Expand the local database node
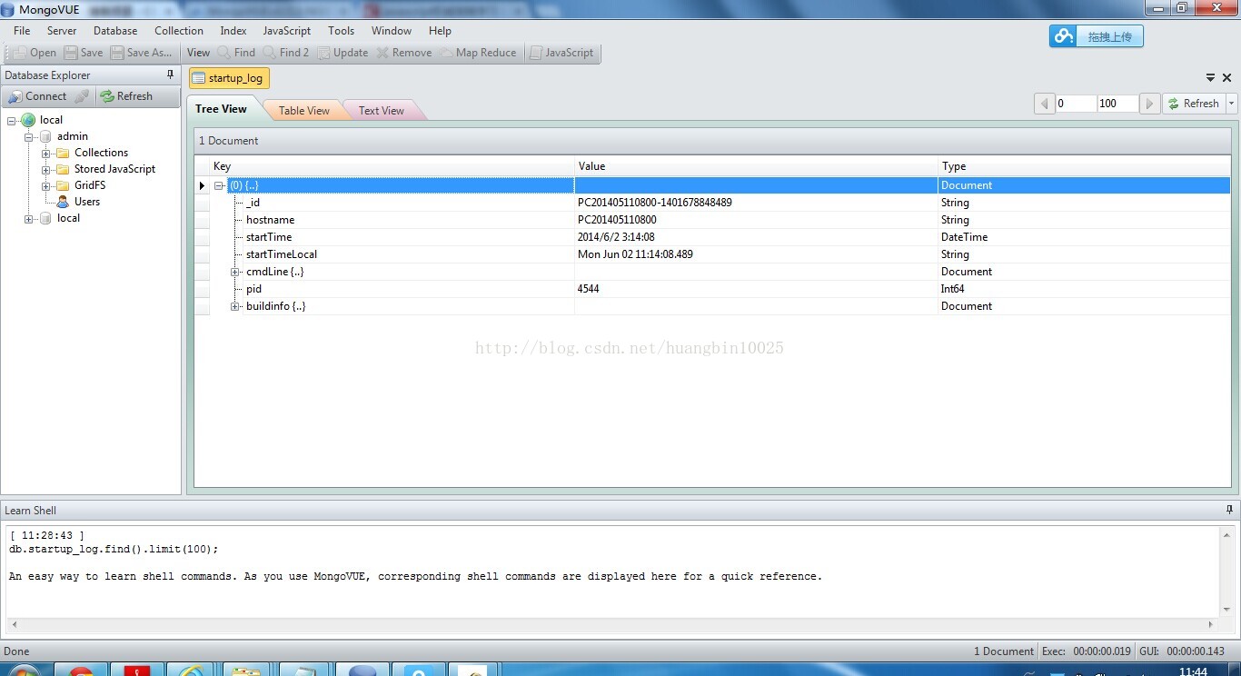The image size is (1241, 676). pyautogui.click(x=29, y=218)
